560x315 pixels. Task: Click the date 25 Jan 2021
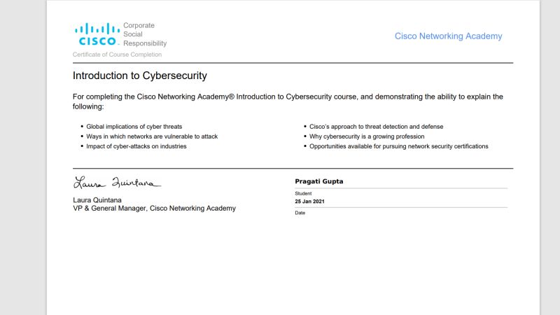pyautogui.click(x=309, y=202)
